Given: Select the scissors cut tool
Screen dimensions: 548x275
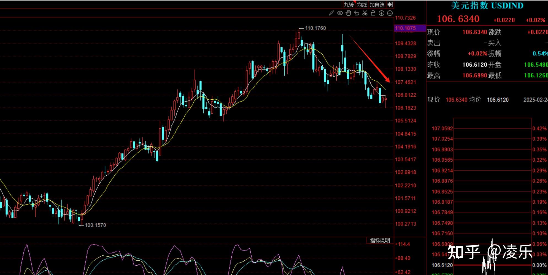Looking at the screenshot, I should (x=365, y=13).
